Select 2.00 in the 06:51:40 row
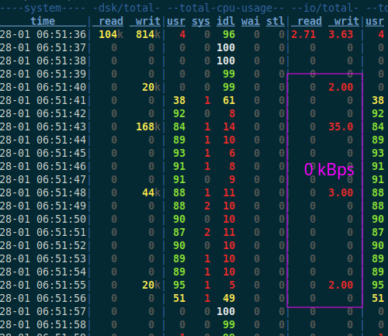This screenshot has width=388, height=336. (341, 87)
